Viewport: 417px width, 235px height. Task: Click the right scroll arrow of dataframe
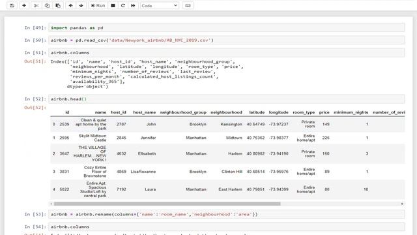coord(402,204)
